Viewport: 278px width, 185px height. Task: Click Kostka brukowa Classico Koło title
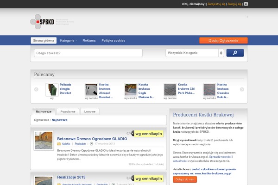click(x=223, y=91)
